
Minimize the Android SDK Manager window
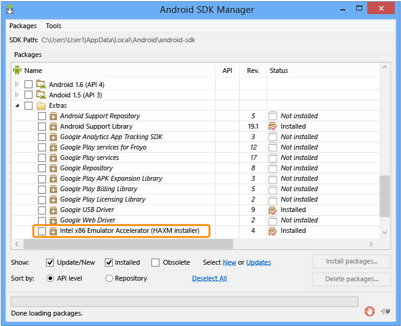coord(343,9)
